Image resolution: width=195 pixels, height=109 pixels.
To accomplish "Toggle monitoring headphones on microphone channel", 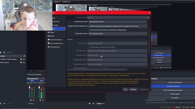I will [x=43, y=100].
